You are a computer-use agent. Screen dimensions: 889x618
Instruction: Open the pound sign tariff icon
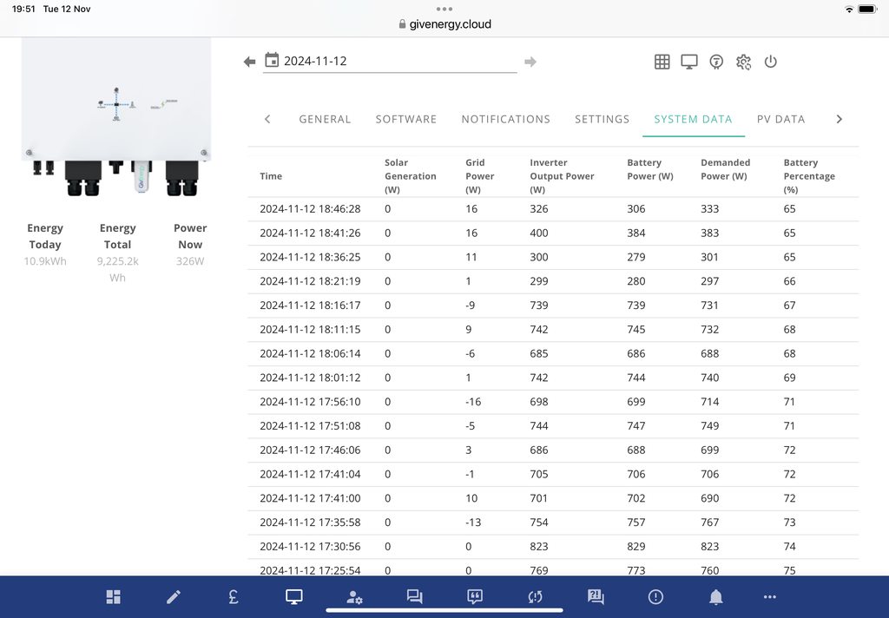[x=234, y=596]
